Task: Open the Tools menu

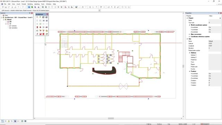Action: point(43,4)
